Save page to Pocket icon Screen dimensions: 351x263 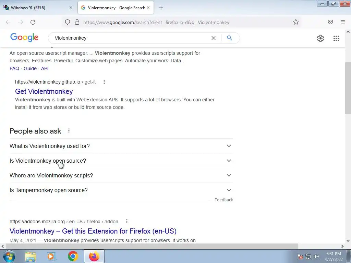(x=330, y=22)
